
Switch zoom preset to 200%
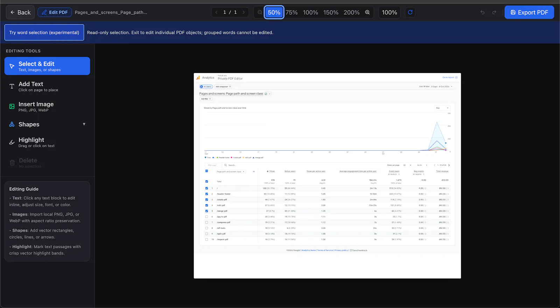point(351,12)
